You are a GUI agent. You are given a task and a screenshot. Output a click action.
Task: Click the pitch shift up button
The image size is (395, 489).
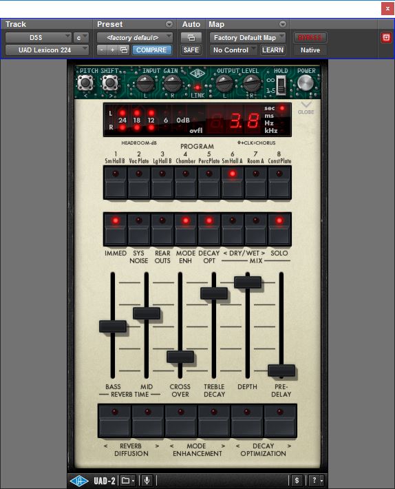coord(109,83)
